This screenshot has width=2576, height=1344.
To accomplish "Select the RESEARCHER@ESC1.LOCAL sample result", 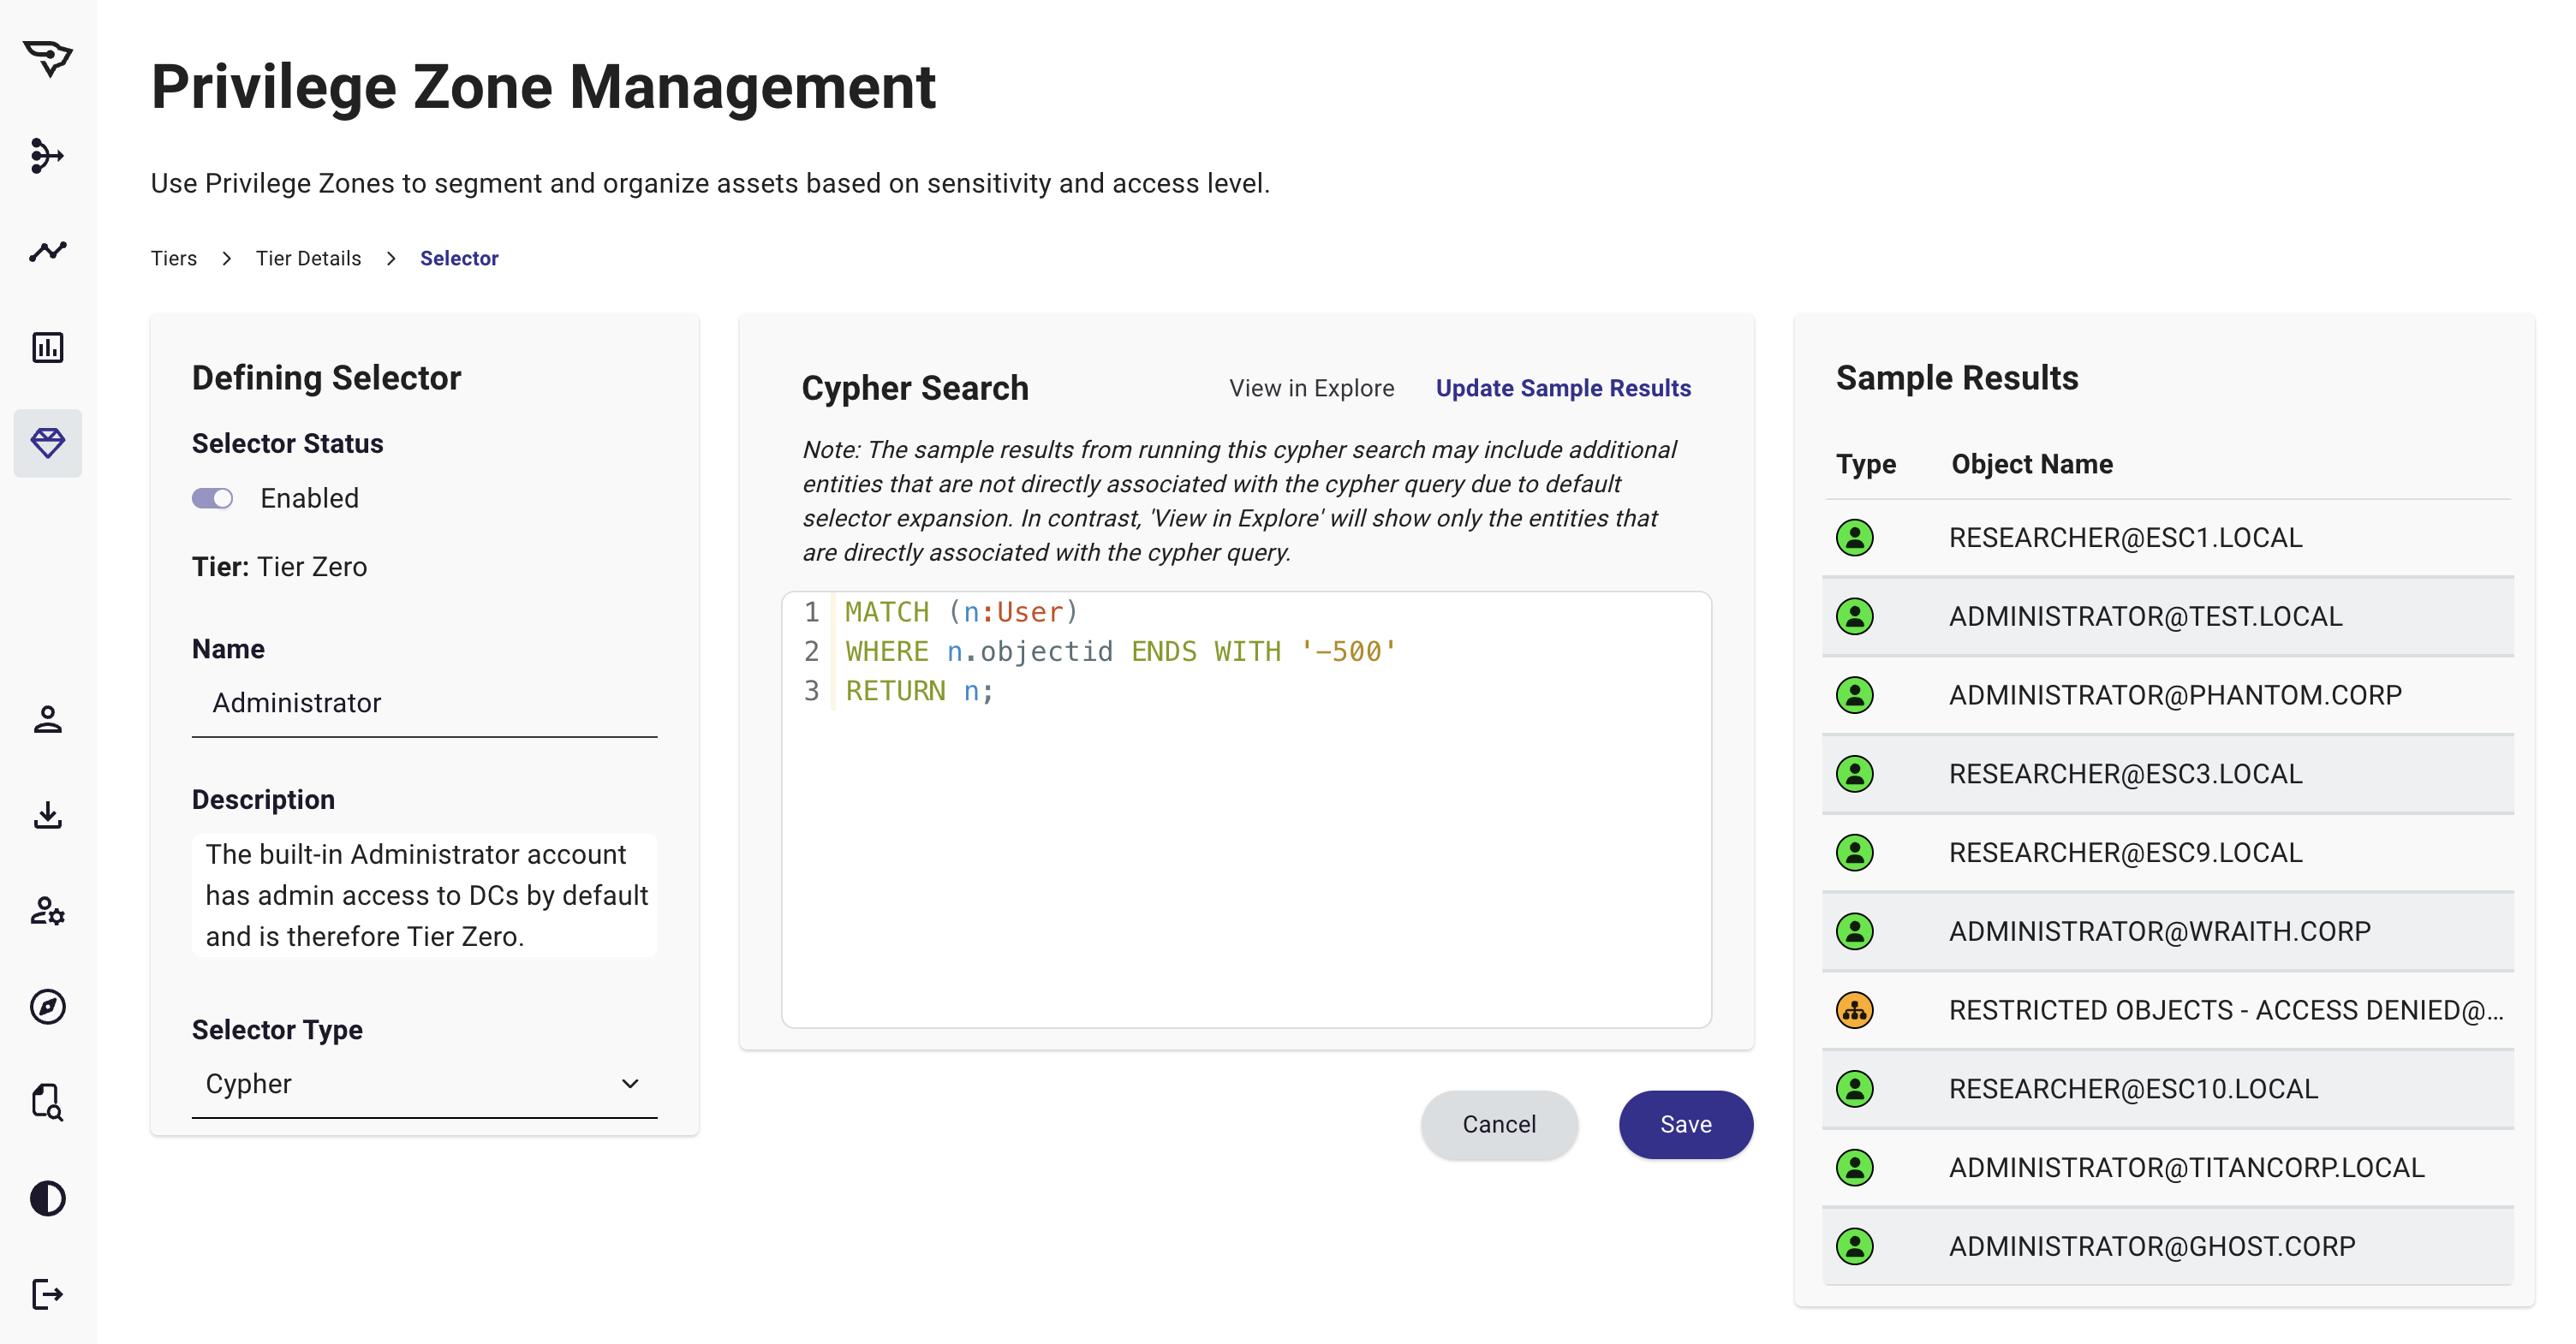I will point(2126,537).
